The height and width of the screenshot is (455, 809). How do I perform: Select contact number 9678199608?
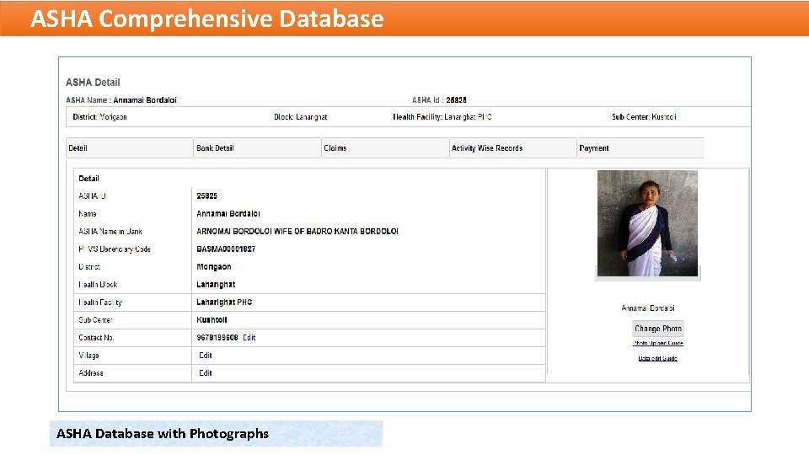(217, 337)
